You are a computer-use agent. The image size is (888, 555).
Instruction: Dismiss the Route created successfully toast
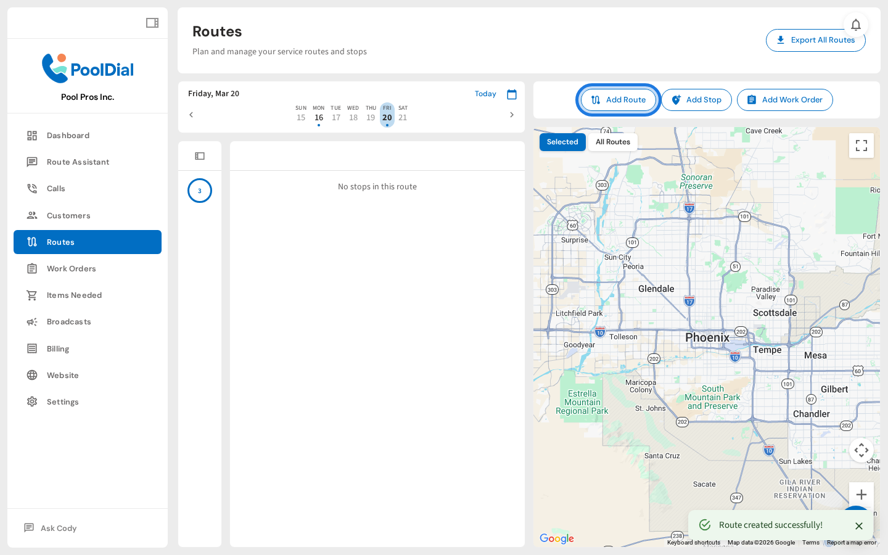(x=859, y=526)
